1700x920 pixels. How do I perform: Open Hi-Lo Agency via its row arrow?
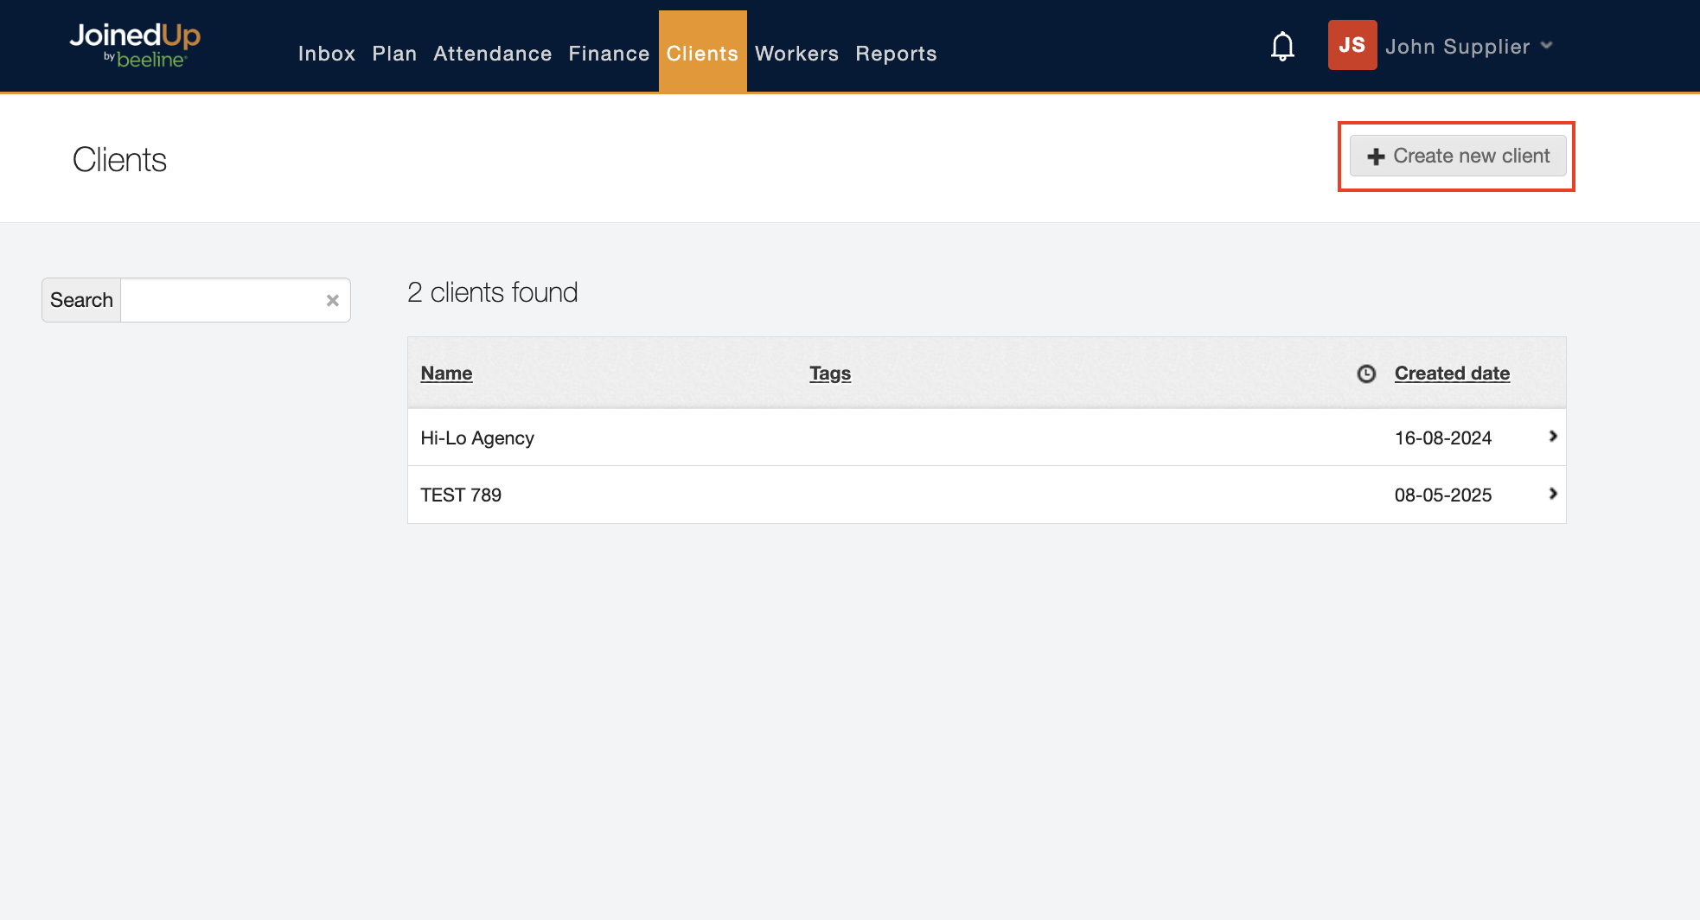coord(1552,437)
